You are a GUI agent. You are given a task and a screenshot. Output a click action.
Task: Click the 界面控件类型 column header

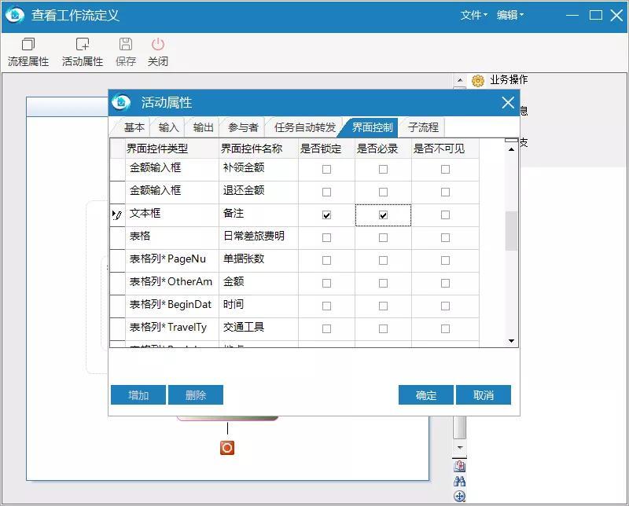click(171, 148)
